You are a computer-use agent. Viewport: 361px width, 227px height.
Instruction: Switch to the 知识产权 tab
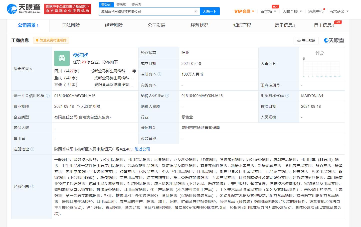pos(242,25)
